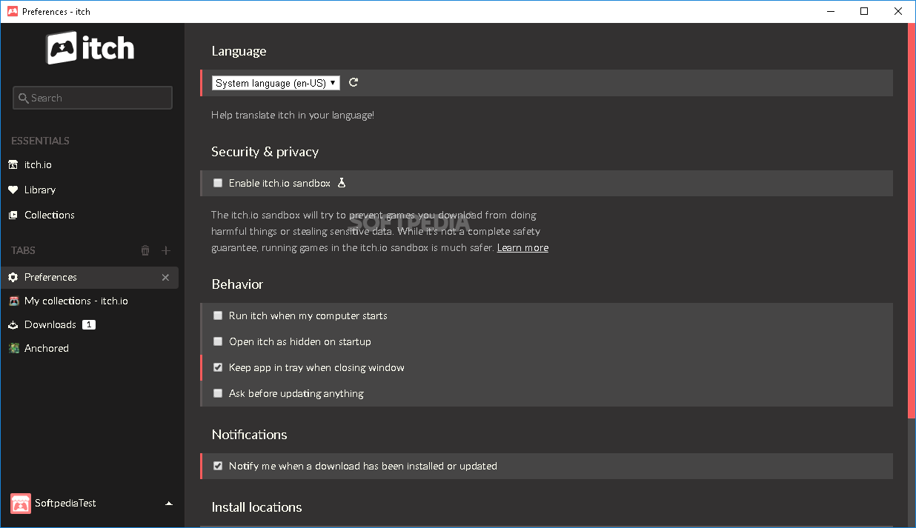Click the Collections stack icon
916x528 pixels.
(x=13, y=215)
